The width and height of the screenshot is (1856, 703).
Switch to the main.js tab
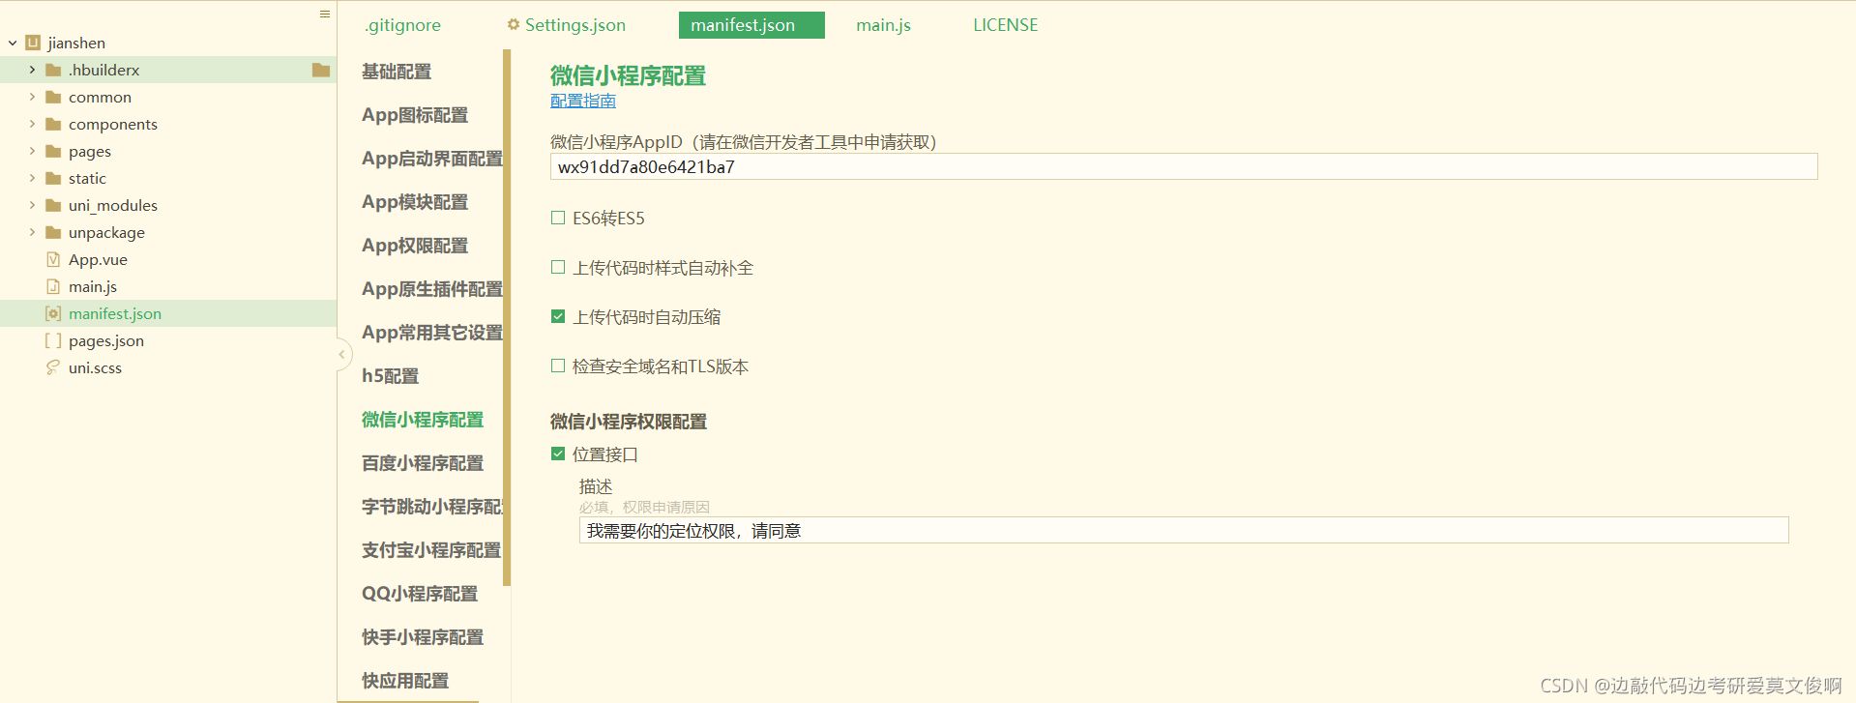pos(883,25)
